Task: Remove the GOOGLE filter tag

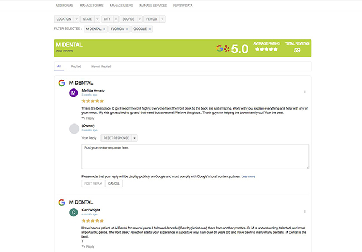Action: coord(149,29)
